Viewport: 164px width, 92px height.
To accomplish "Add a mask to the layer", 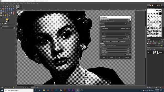I will pos(160,87).
